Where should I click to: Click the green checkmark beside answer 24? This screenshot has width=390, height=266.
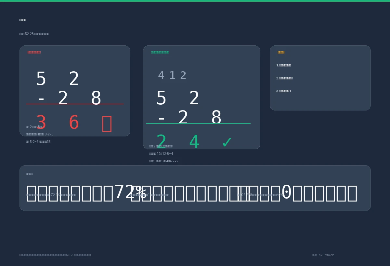click(227, 142)
